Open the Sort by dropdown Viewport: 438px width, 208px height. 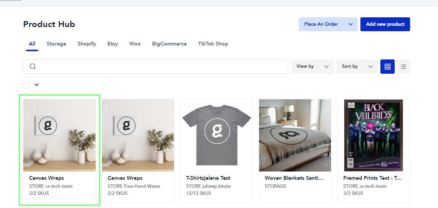(x=357, y=67)
